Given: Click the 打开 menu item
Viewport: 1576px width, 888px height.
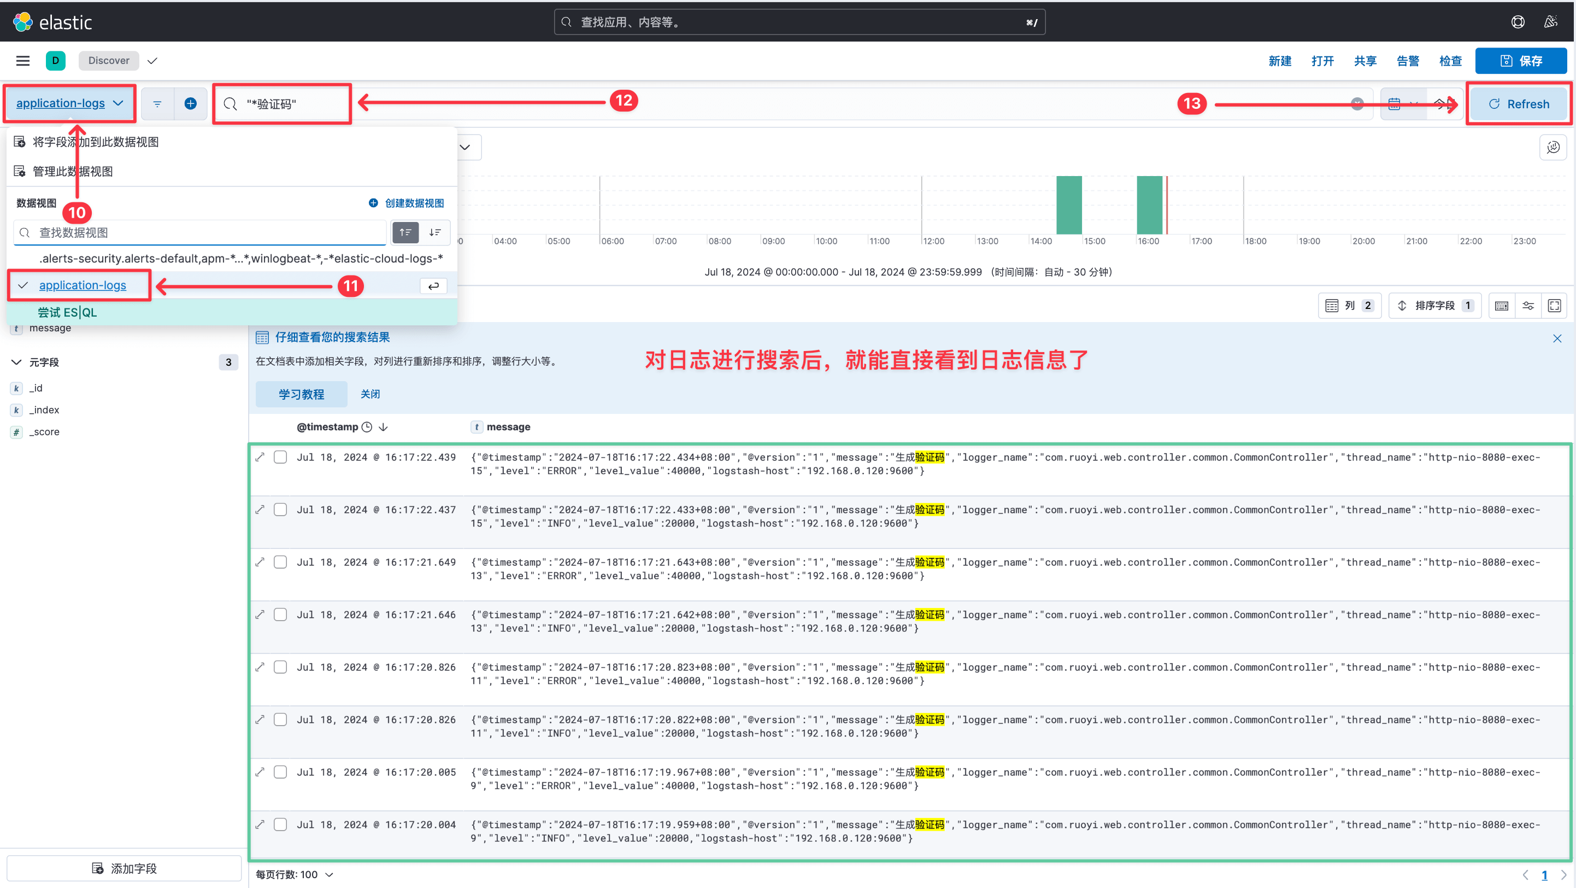Looking at the screenshot, I should pyautogui.click(x=1322, y=61).
